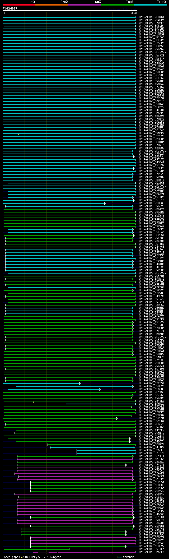Select the query name AV424027
The height and width of the screenshot is (559, 169).
click(10, 8)
